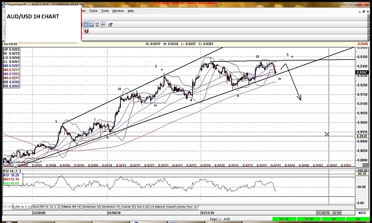
Task: Click the RSI 39.29 legend value
Action: 11,175
